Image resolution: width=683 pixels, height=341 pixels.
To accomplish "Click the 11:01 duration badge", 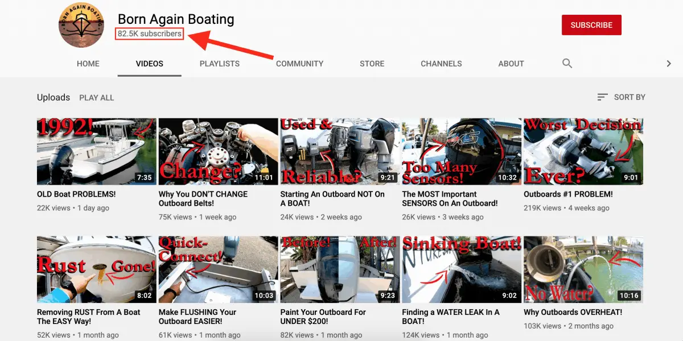I will (264, 177).
